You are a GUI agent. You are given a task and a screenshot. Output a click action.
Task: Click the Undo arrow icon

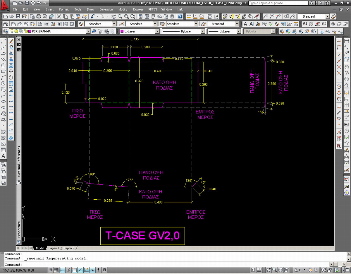[x=93, y=16]
